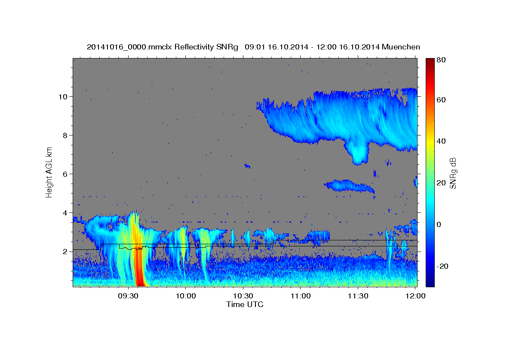
Task: Click the colorbar value 80
Action: [x=441, y=60]
